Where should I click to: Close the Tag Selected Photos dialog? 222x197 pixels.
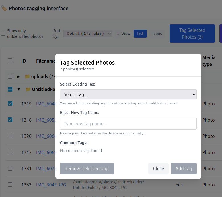click(x=158, y=169)
